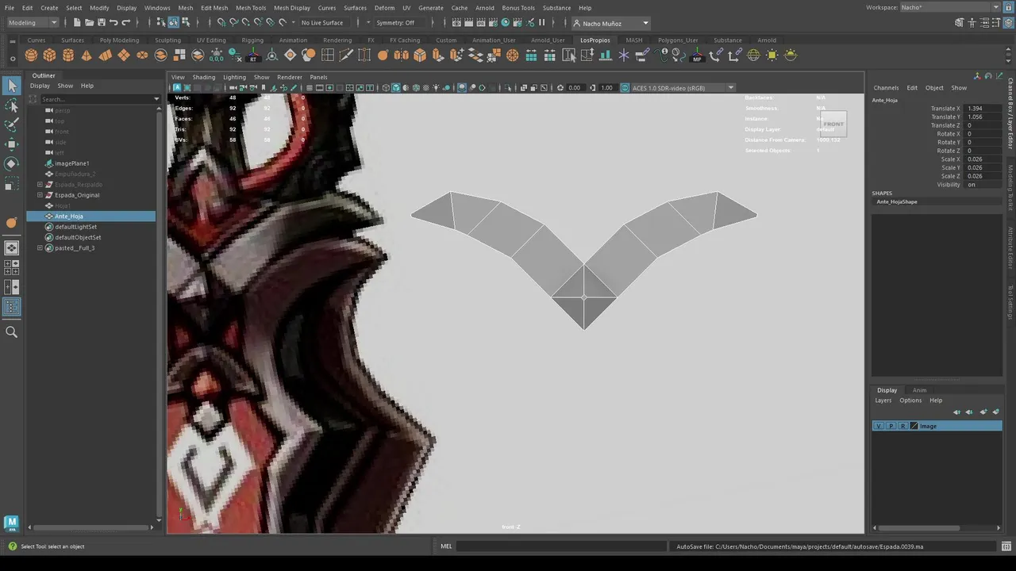Toggle viewport color management icon
This screenshot has height=571, width=1016.
tap(625, 87)
